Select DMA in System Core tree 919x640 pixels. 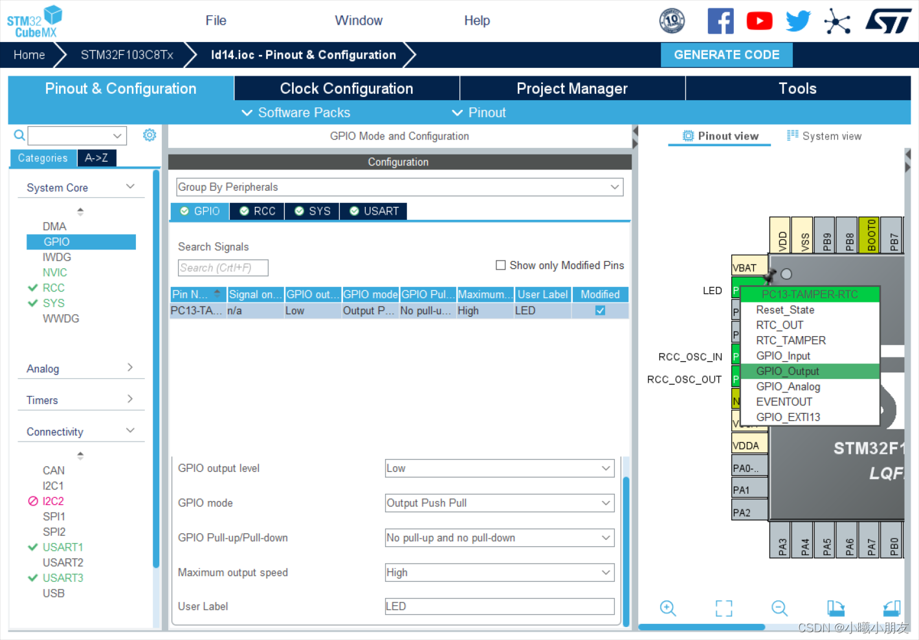(54, 226)
